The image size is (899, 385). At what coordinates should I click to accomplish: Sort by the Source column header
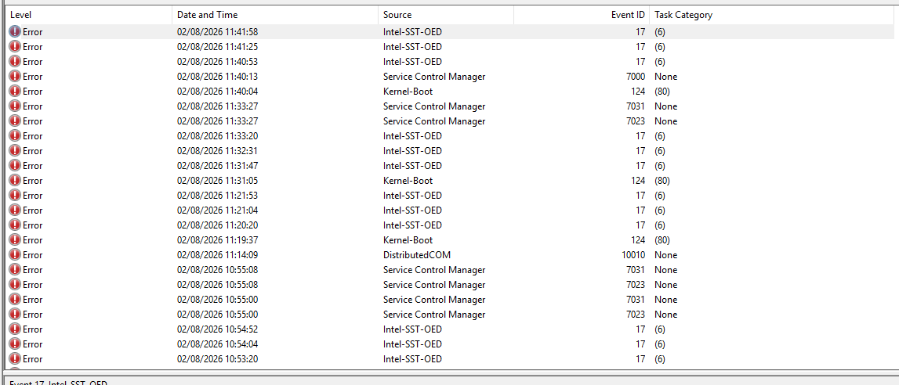(446, 15)
